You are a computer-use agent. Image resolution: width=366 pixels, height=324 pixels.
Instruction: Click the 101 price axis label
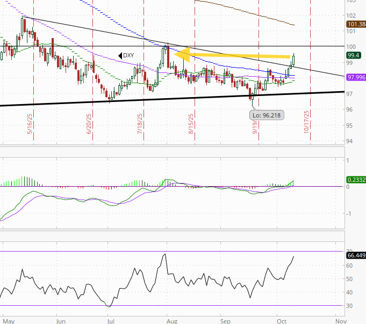pyautogui.click(x=351, y=31)
